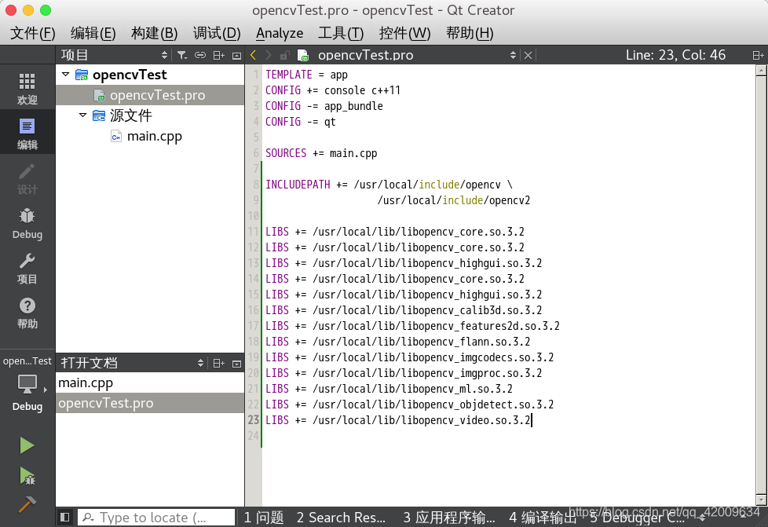
Task: Open the 工具(T) Tools menu
Action: [x=341, y=33]
